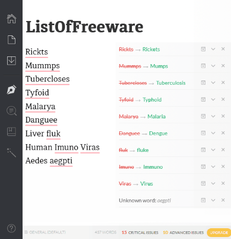The height and width of the screenshot is (239, 231).
Task: Click the underlined word Rickts in document
Action: click(x=36, y=52)
